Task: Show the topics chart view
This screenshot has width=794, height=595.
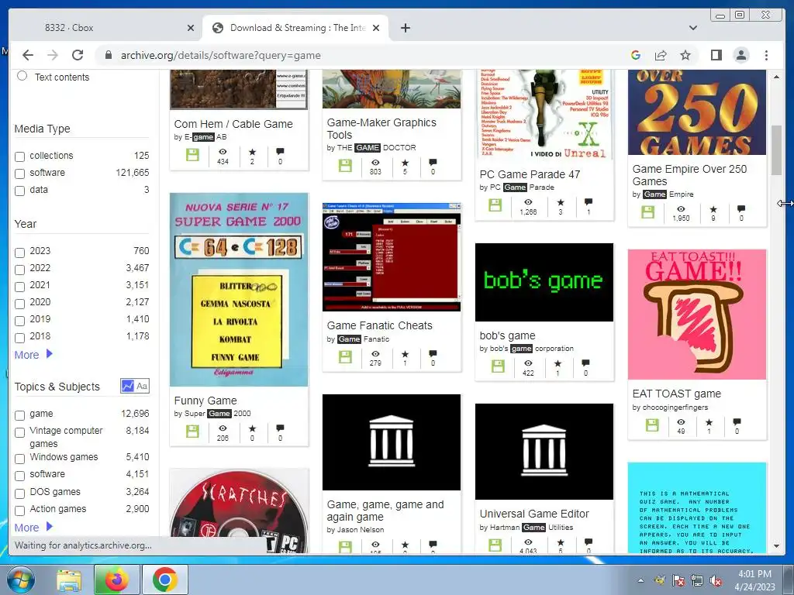Action: (128, 386)
